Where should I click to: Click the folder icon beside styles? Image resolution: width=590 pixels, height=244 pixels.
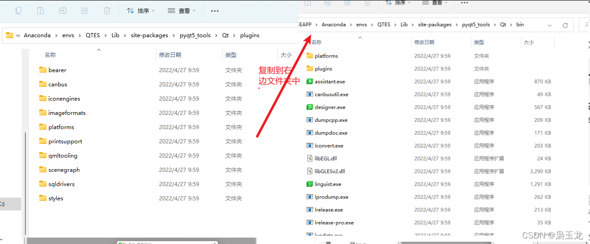tap(43, 198)
